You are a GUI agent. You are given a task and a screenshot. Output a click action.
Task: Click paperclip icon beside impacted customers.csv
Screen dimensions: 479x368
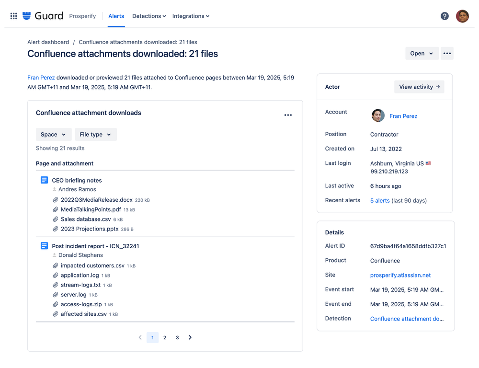(x=55, y=265)
